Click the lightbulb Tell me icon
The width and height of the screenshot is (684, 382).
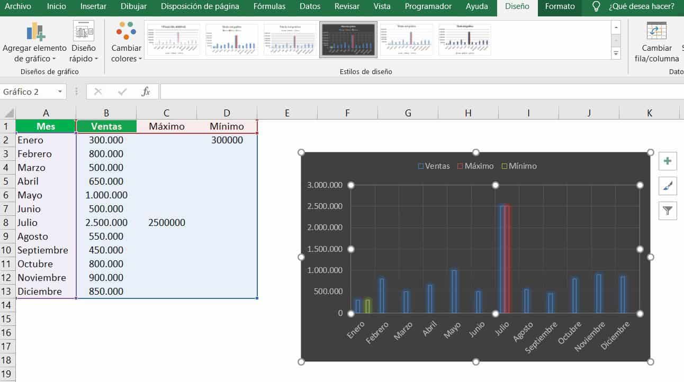(x=596, y=6)
